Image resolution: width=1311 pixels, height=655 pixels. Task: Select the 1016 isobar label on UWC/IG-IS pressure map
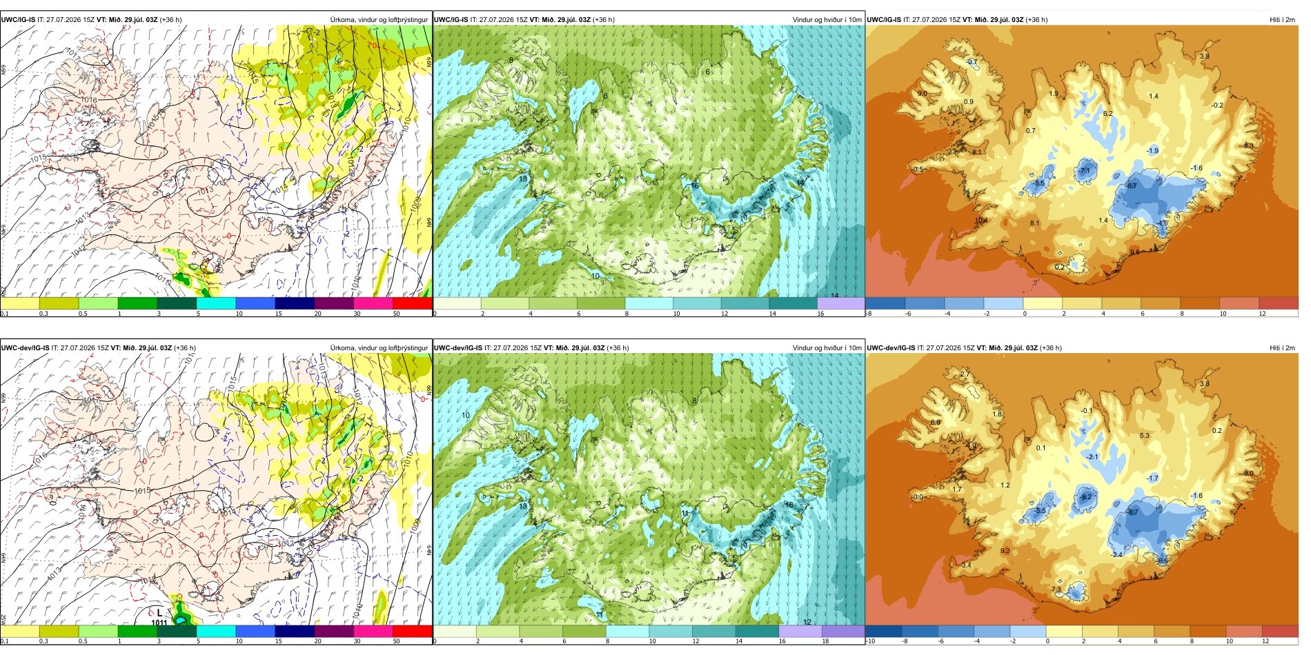click(x=89, y=100)
